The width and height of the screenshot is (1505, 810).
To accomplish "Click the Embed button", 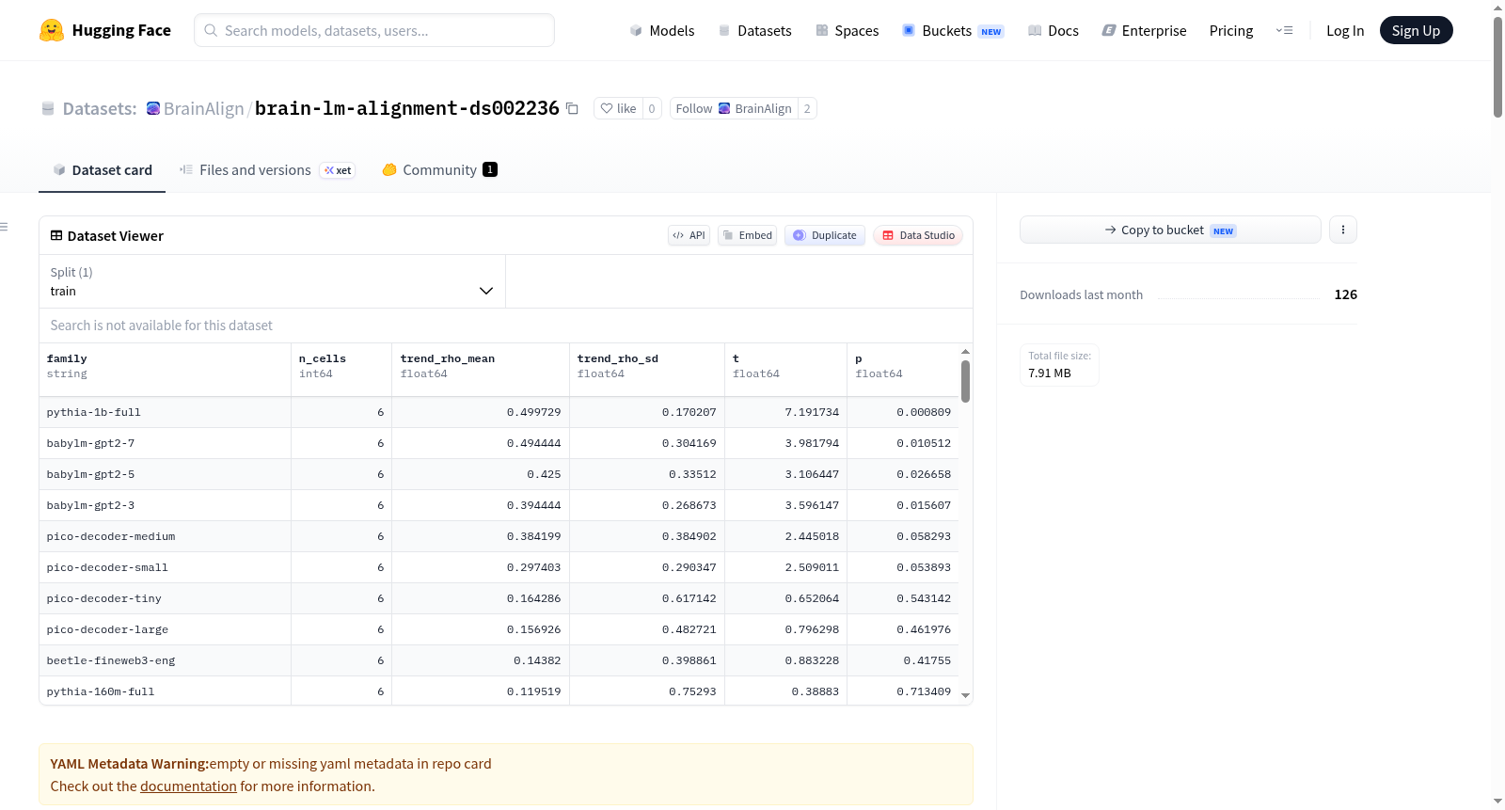I will pos(747,235).
